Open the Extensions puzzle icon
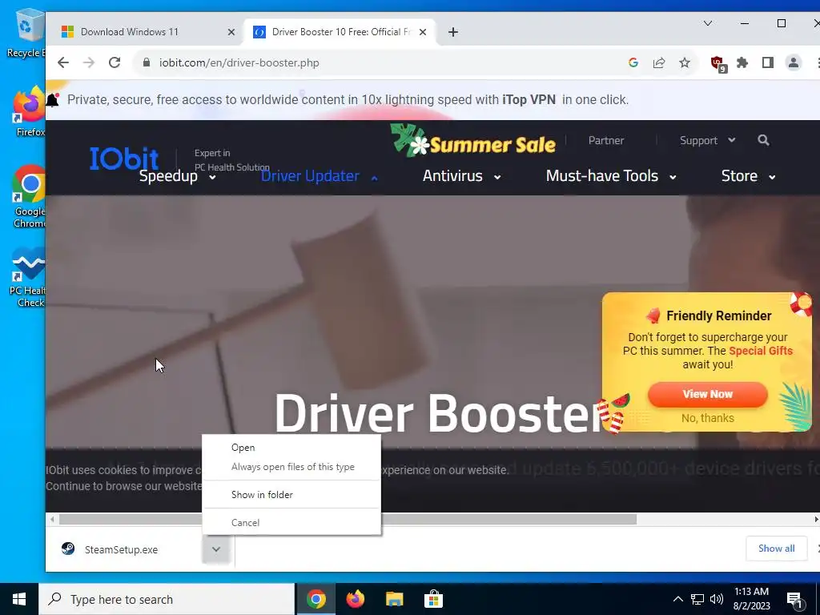Image resolution: width=820 pixels, height=615 pixels. coord(742,62)
